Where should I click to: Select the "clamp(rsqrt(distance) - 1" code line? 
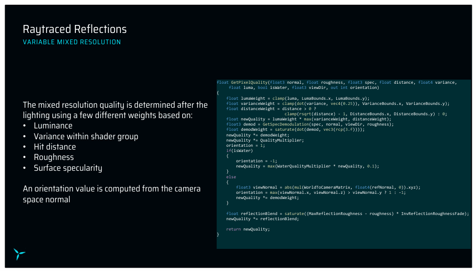(x=366, y=114)
